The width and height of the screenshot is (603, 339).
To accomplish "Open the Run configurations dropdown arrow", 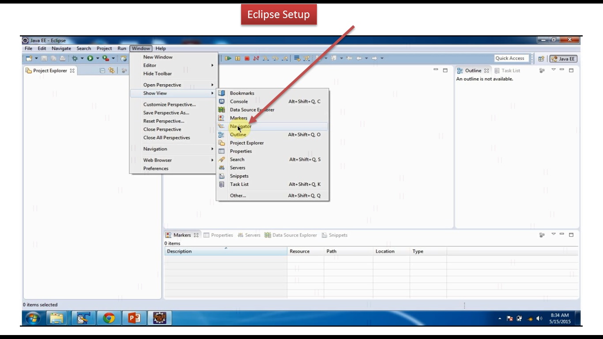I will pos(98,58).
